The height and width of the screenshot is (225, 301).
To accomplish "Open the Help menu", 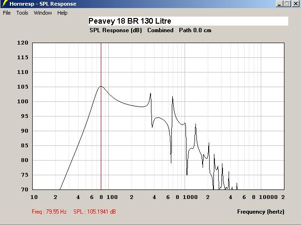I will 62,13.
